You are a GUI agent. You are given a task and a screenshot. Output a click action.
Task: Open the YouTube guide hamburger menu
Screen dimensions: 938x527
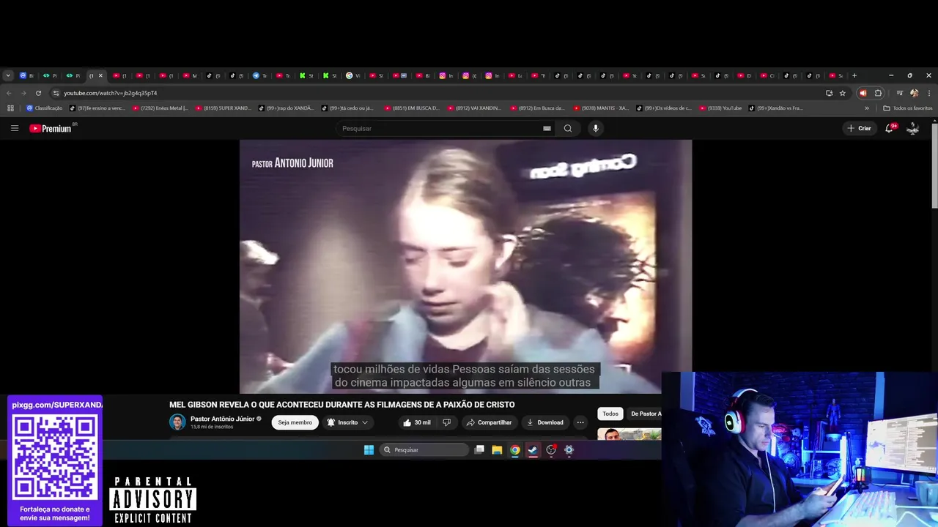(14, 128)
